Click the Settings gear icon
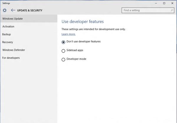 [4, 10]
